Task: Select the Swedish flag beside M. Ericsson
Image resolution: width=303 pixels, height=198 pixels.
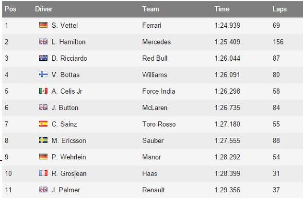Action: point(43,140)
